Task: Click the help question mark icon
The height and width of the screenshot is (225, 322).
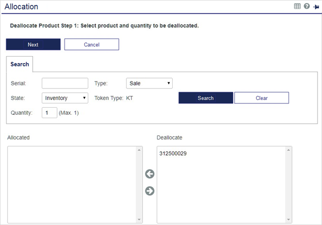Action: click(x=307, y=6)
